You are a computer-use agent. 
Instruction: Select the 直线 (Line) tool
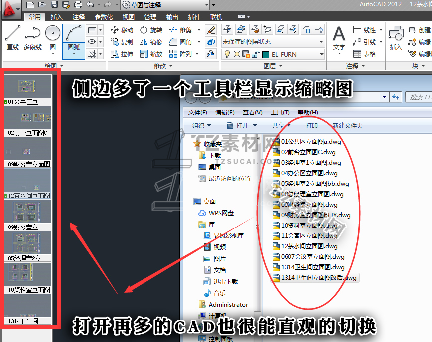(12, 38)
